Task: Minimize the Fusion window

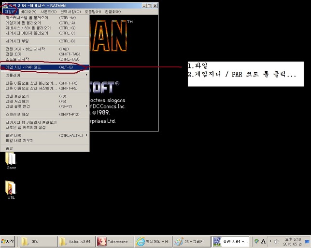Action: tap(144, 6)
